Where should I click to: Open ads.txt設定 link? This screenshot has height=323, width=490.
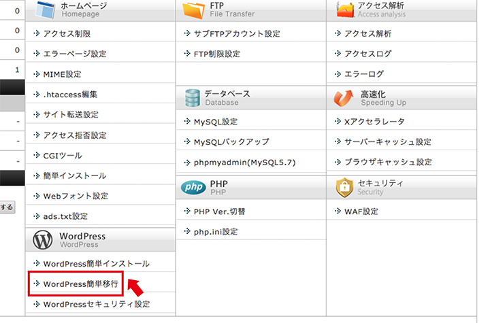pyautogui.click(x=65, y=216)
